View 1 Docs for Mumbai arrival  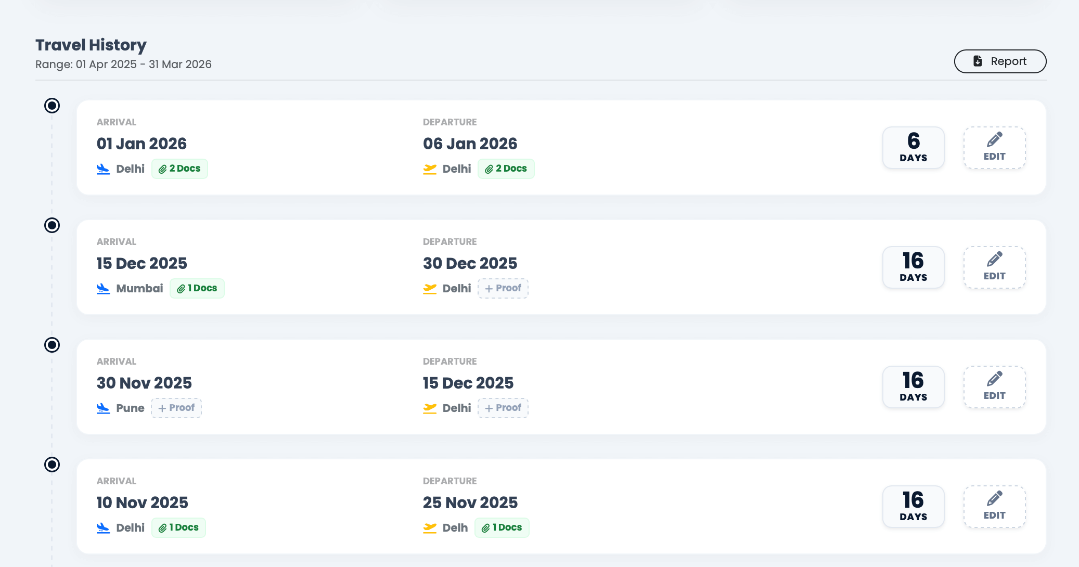click(x=197, y=288)
